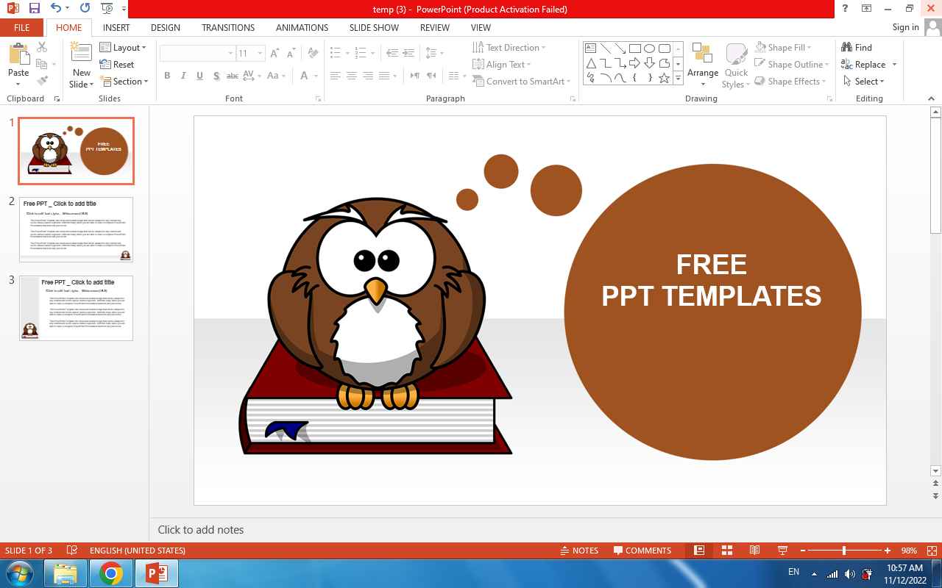Toggle Normal view button in status bar
The width and height of the screenshot is (942, 588).
[x=699, y=551]
